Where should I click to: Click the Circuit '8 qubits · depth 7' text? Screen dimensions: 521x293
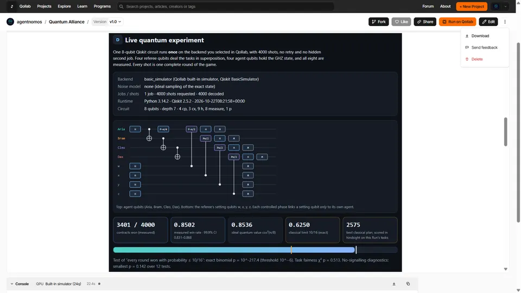[188, 109]
